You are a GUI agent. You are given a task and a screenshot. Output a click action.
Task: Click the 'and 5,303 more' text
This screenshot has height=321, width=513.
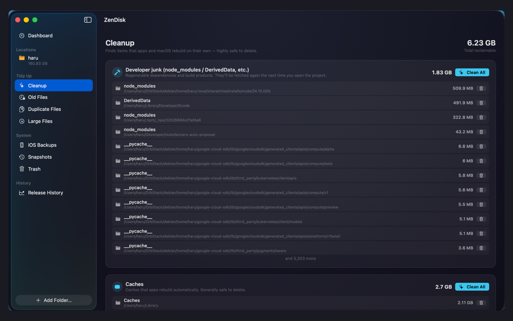(300, 259)
